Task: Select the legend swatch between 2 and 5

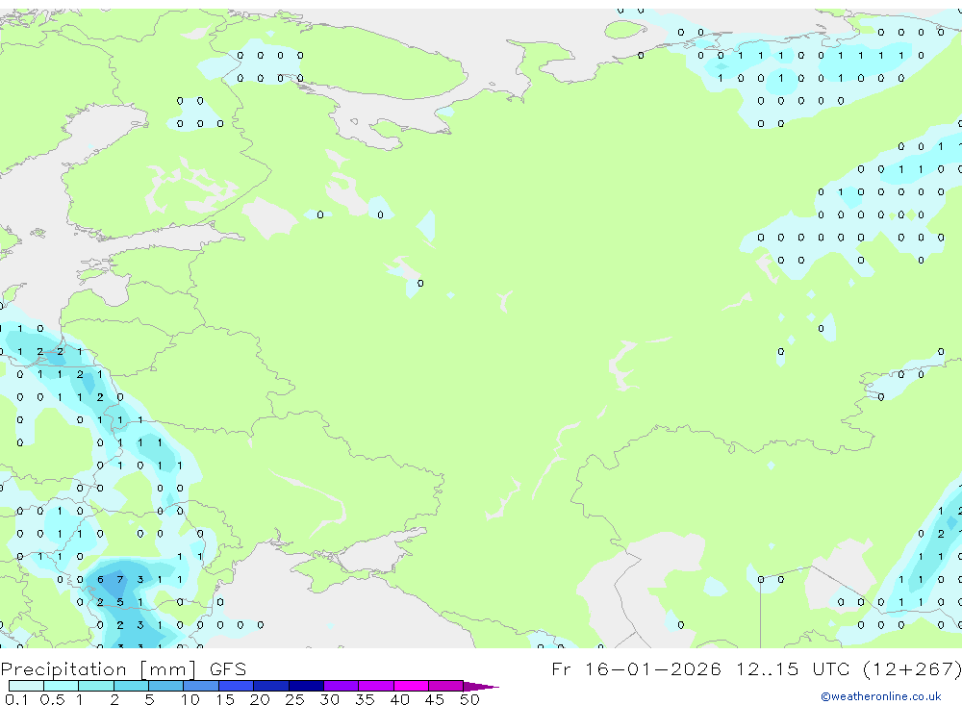Action: point(131,686)
